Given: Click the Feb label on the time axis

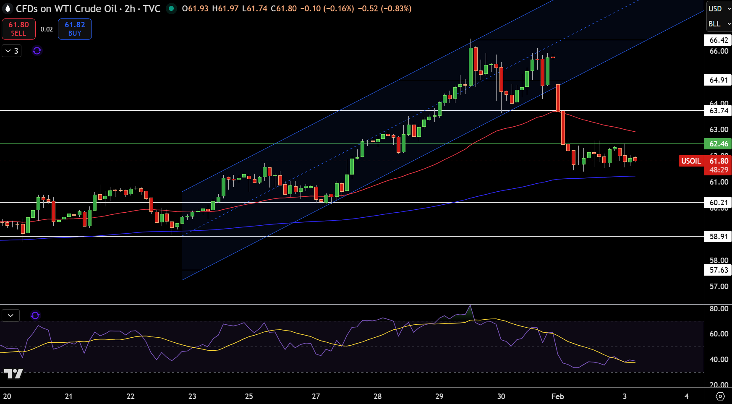Looking at the screenshot, I should click(x=557, y=396).
